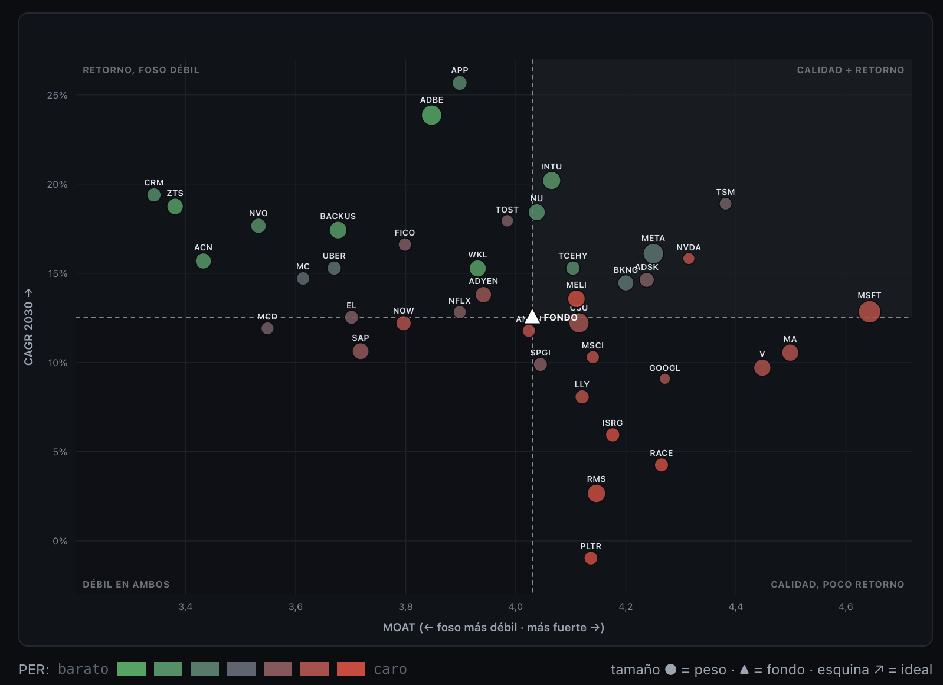943x685 pixels.
Task: Select the CSU bubble
Action: [579, 322]
